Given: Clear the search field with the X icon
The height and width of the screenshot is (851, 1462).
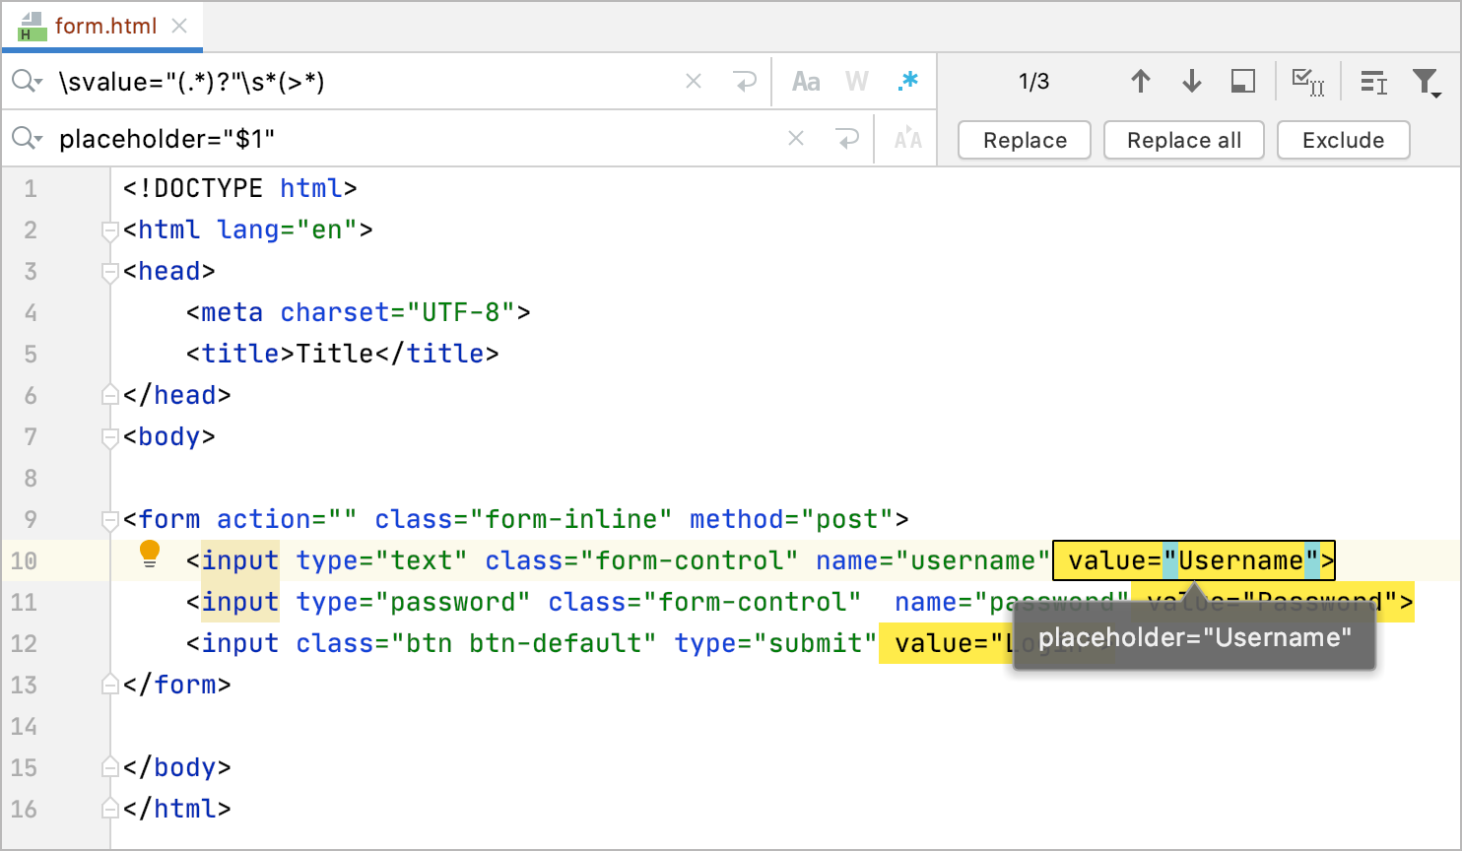Looking at the screenshot, I should [x=693, y=81].
